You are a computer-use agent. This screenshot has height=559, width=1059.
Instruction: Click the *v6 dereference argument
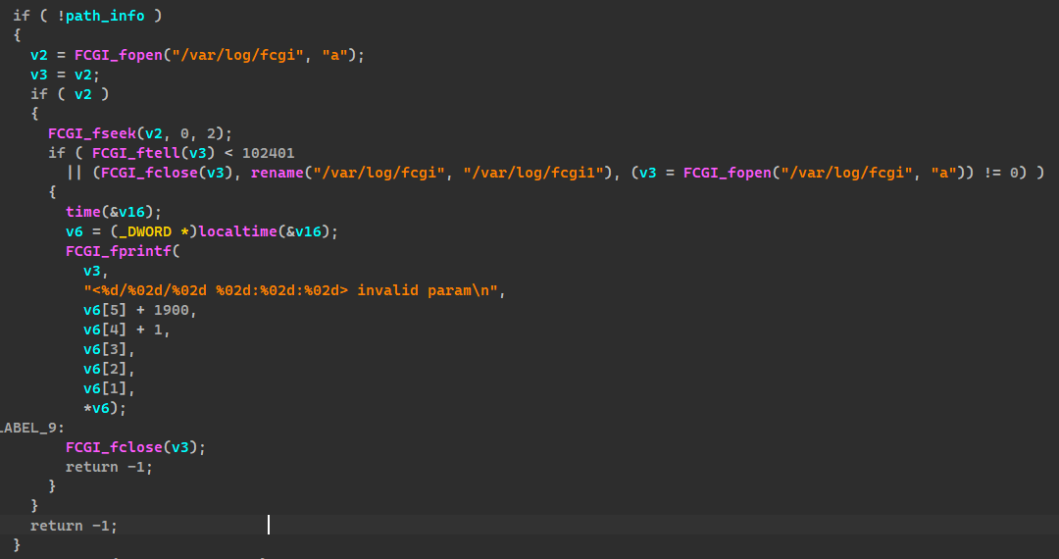point(100,408)
